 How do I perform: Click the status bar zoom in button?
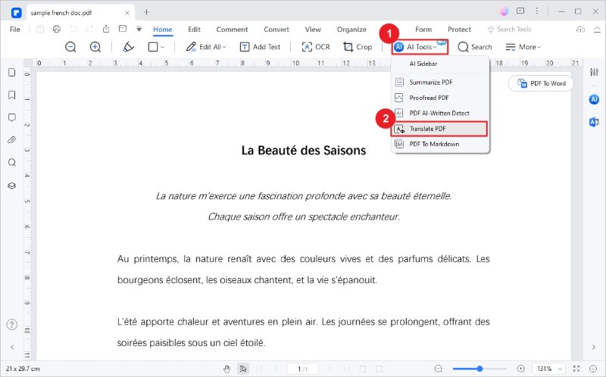pos(521,369)
